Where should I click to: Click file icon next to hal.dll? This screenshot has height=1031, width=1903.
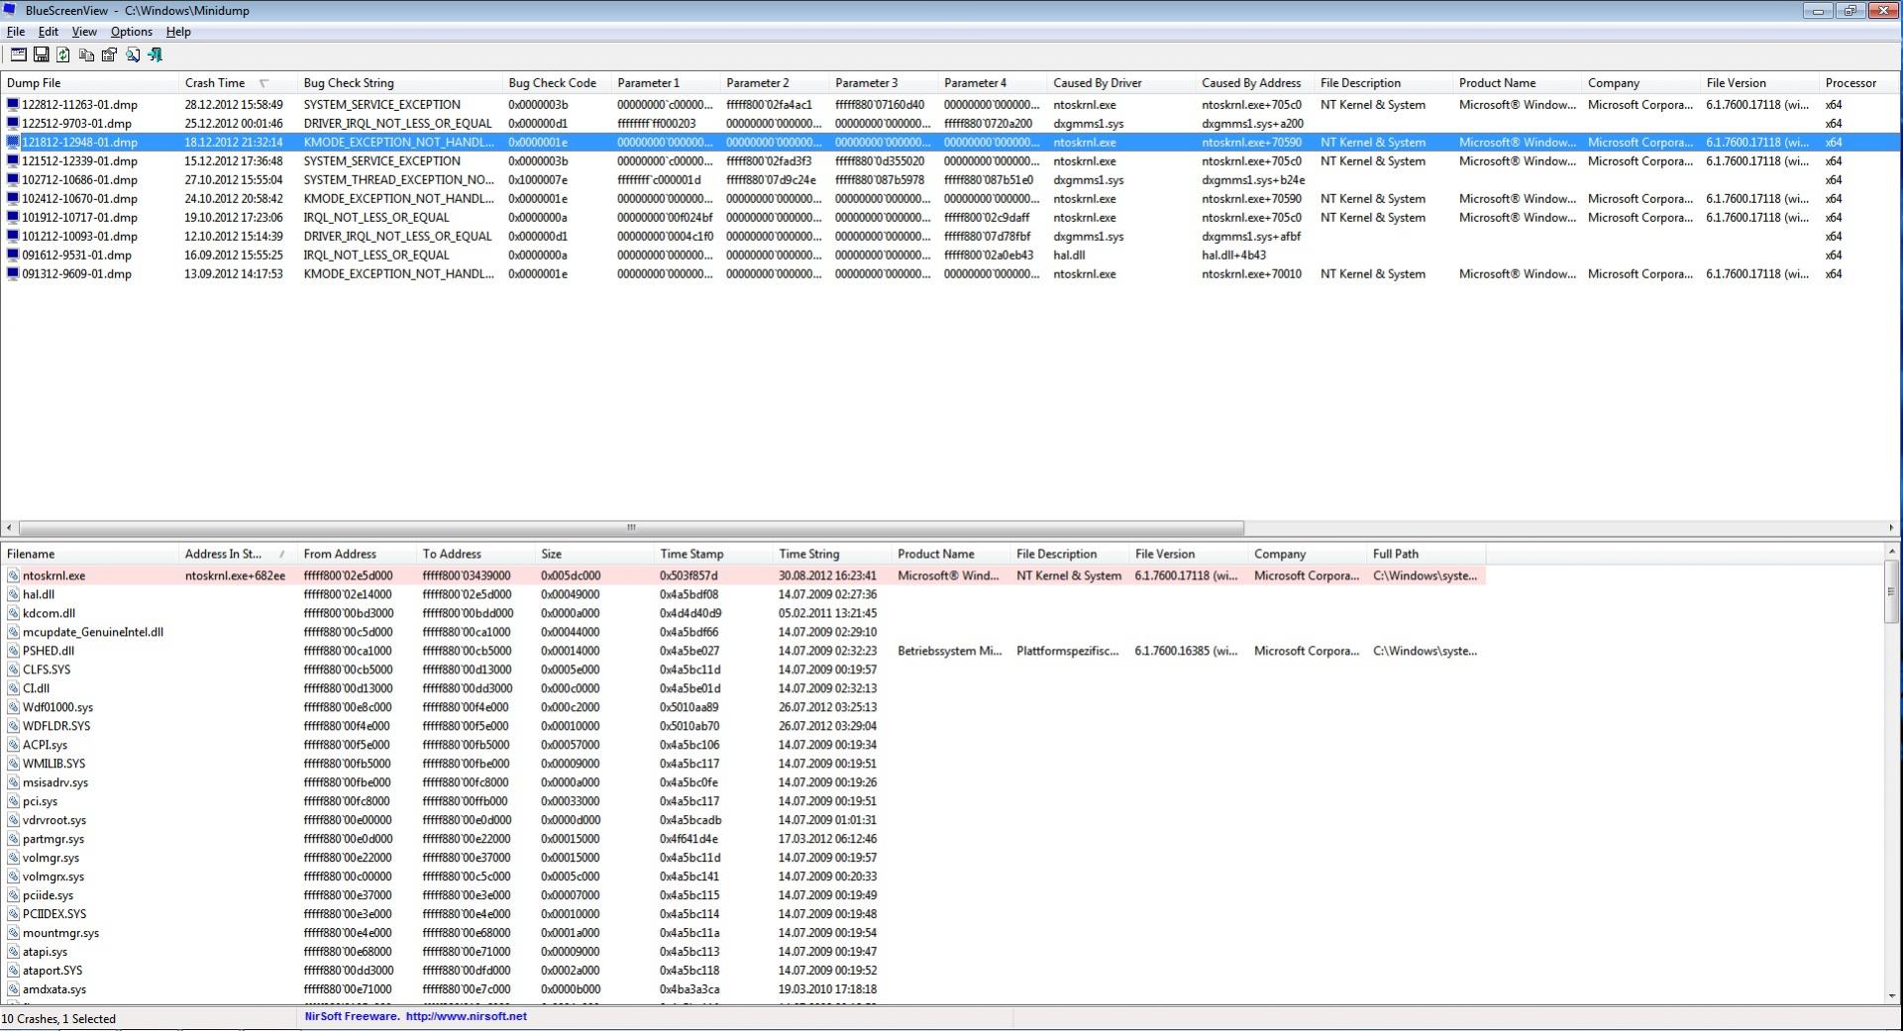(x=13, y=594)
